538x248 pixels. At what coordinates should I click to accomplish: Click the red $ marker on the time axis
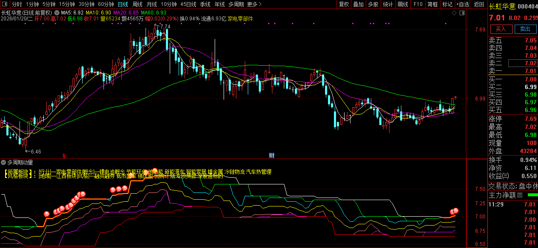pos(64,156)
